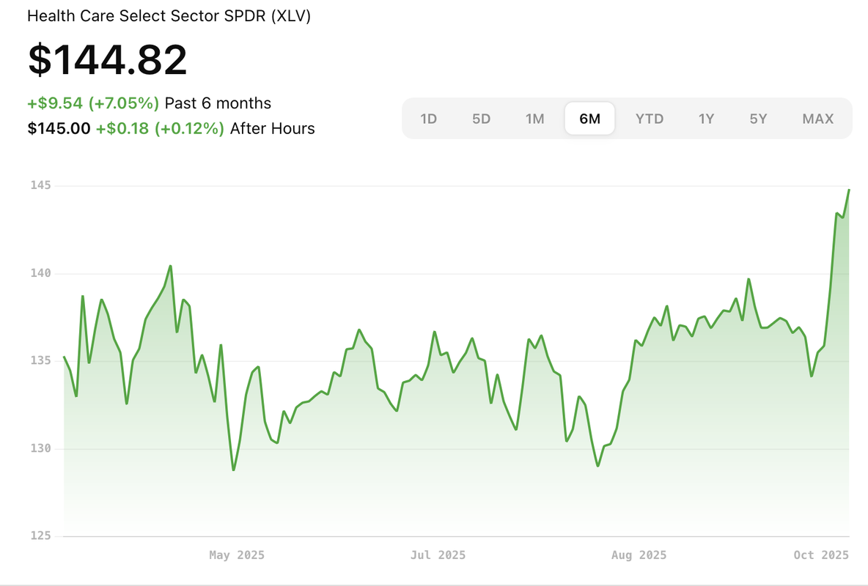Screen dimensions: 868x586
Task: Click the 135 y-axis label
Action: [x=40, y=360]
